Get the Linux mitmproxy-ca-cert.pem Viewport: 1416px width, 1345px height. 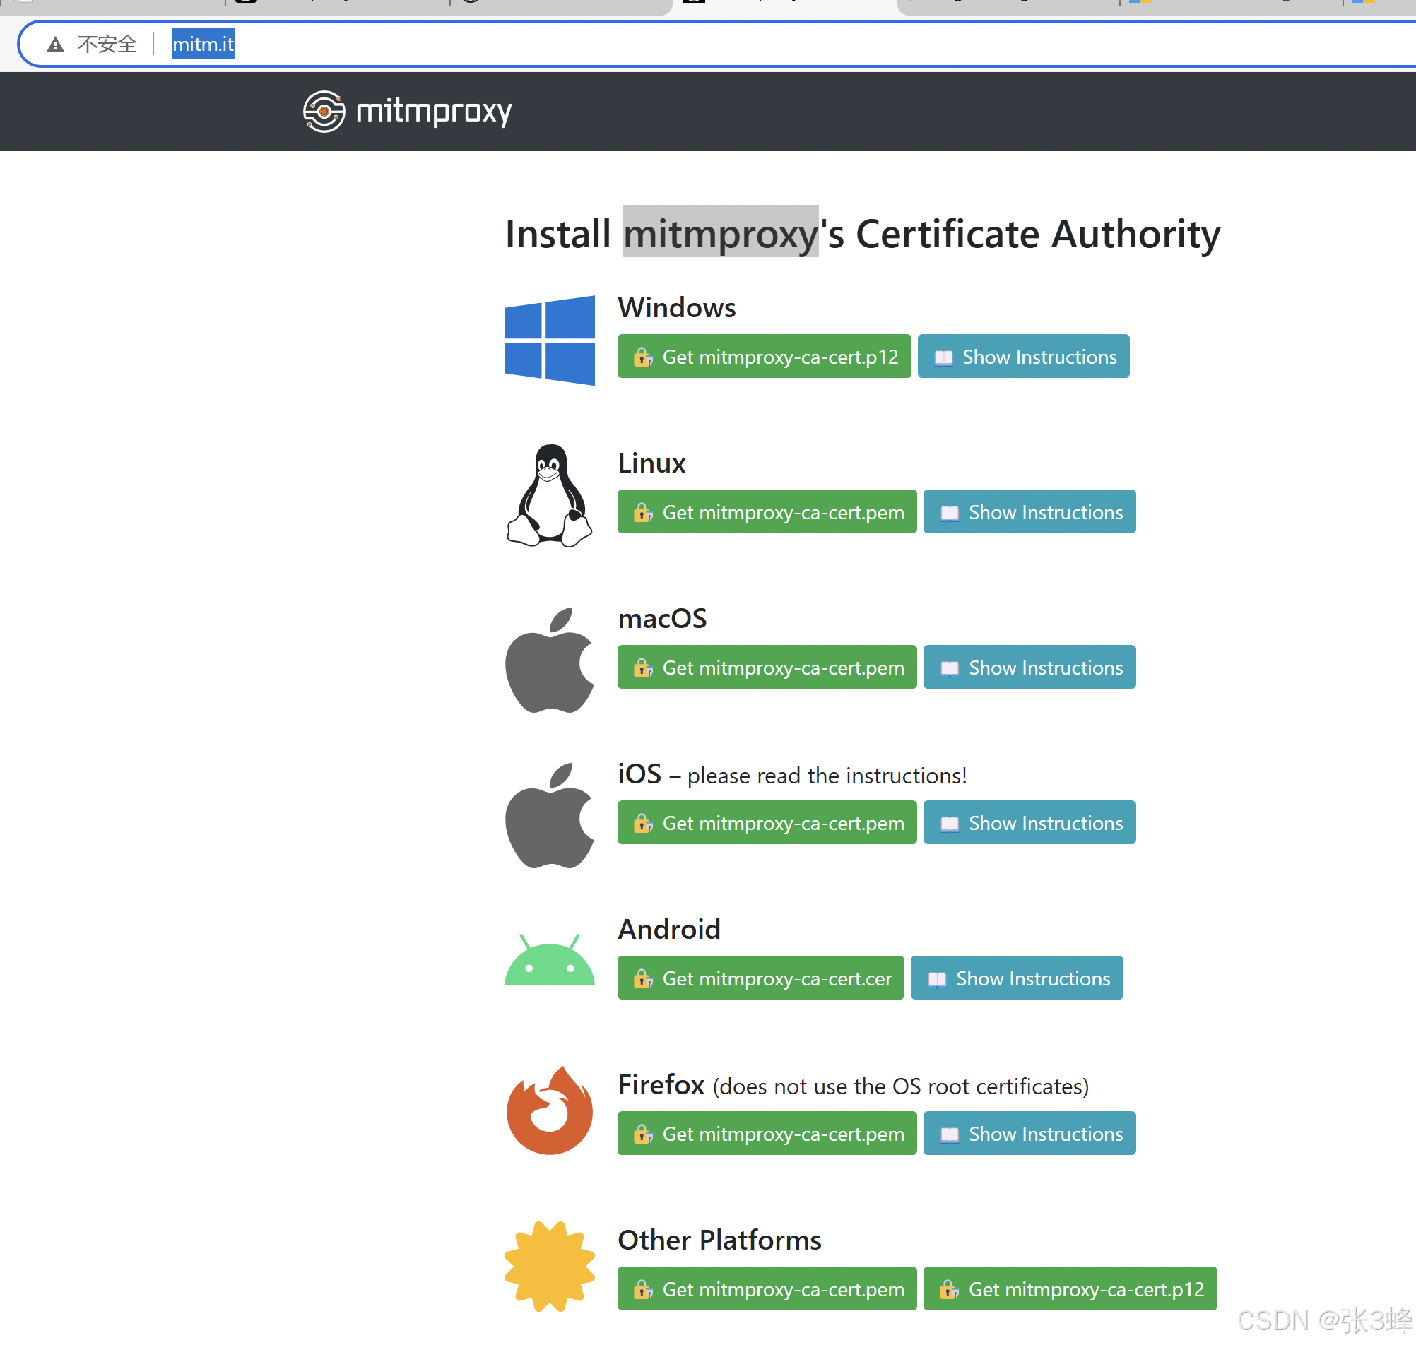(x=767, y=512)
